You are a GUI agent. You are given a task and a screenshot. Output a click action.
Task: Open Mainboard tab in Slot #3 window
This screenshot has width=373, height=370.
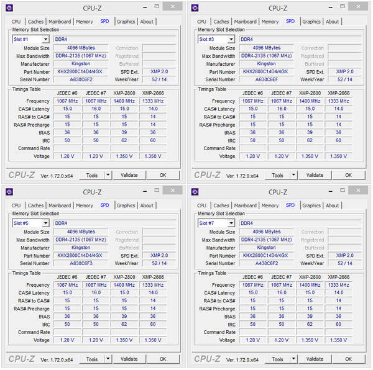(x=246, y=22)
